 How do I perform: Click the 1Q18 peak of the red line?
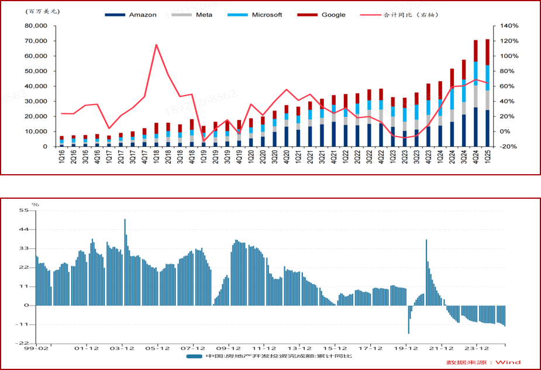point(156,44)
